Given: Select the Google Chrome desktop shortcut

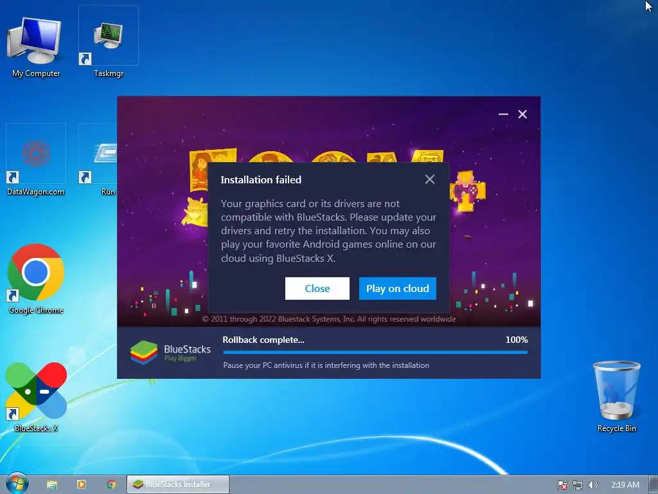Looking at the screenshot, I should [x=36, y=279].
